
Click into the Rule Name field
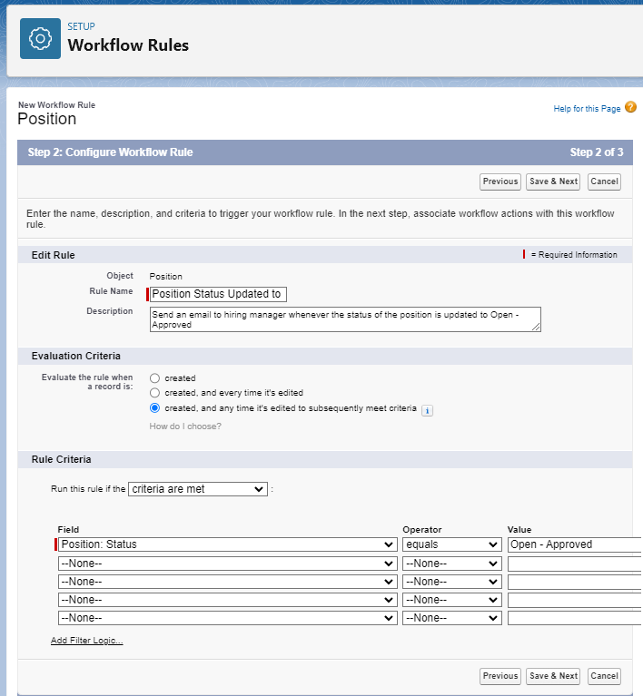(219, 293)
